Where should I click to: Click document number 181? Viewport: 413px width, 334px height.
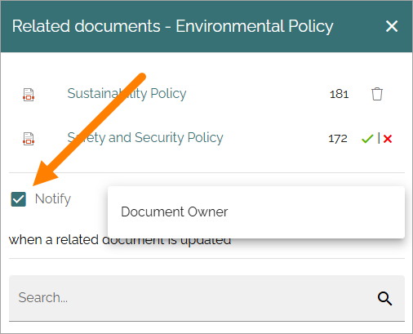coord(339,95)
